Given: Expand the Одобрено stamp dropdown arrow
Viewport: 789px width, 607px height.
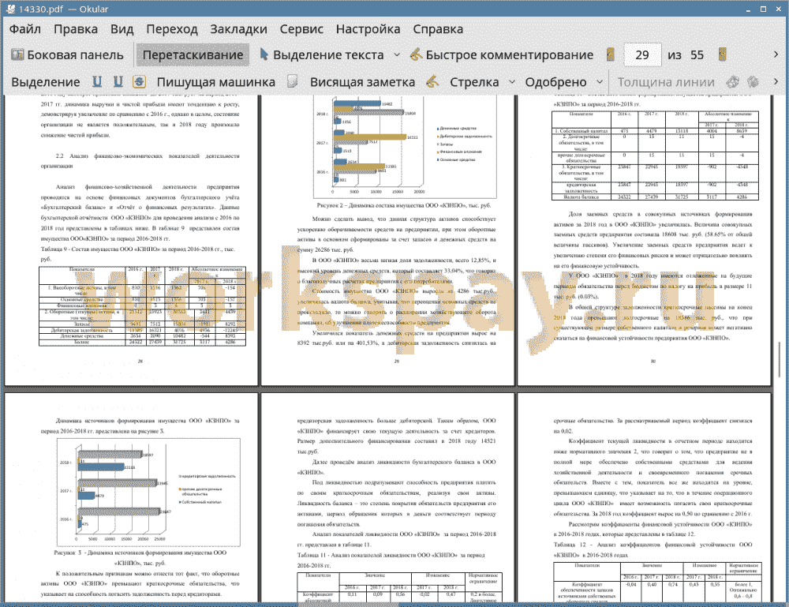Looking at the screenshot, I should click(600, 82).
